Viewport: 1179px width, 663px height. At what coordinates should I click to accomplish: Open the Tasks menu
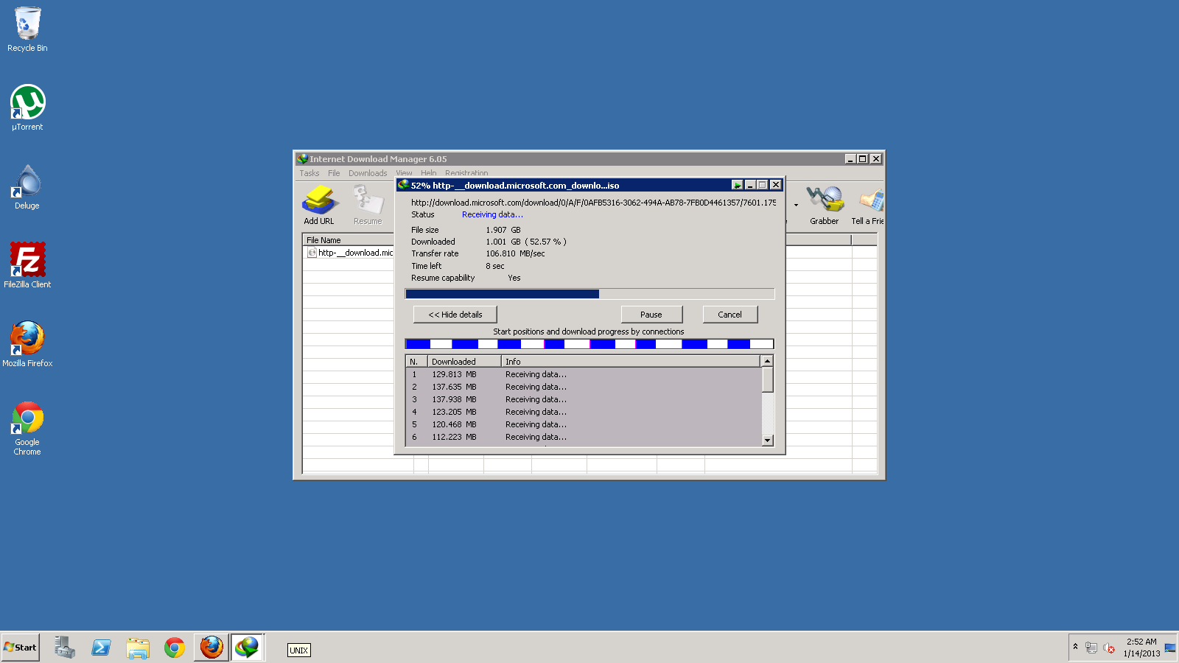click(x=309, y=173)
